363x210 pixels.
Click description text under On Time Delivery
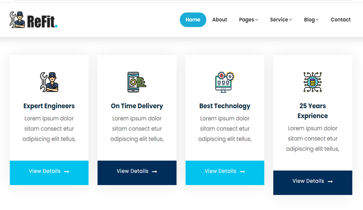point(137,128)
